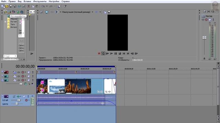Open the Правка menu

pos(12,1)
